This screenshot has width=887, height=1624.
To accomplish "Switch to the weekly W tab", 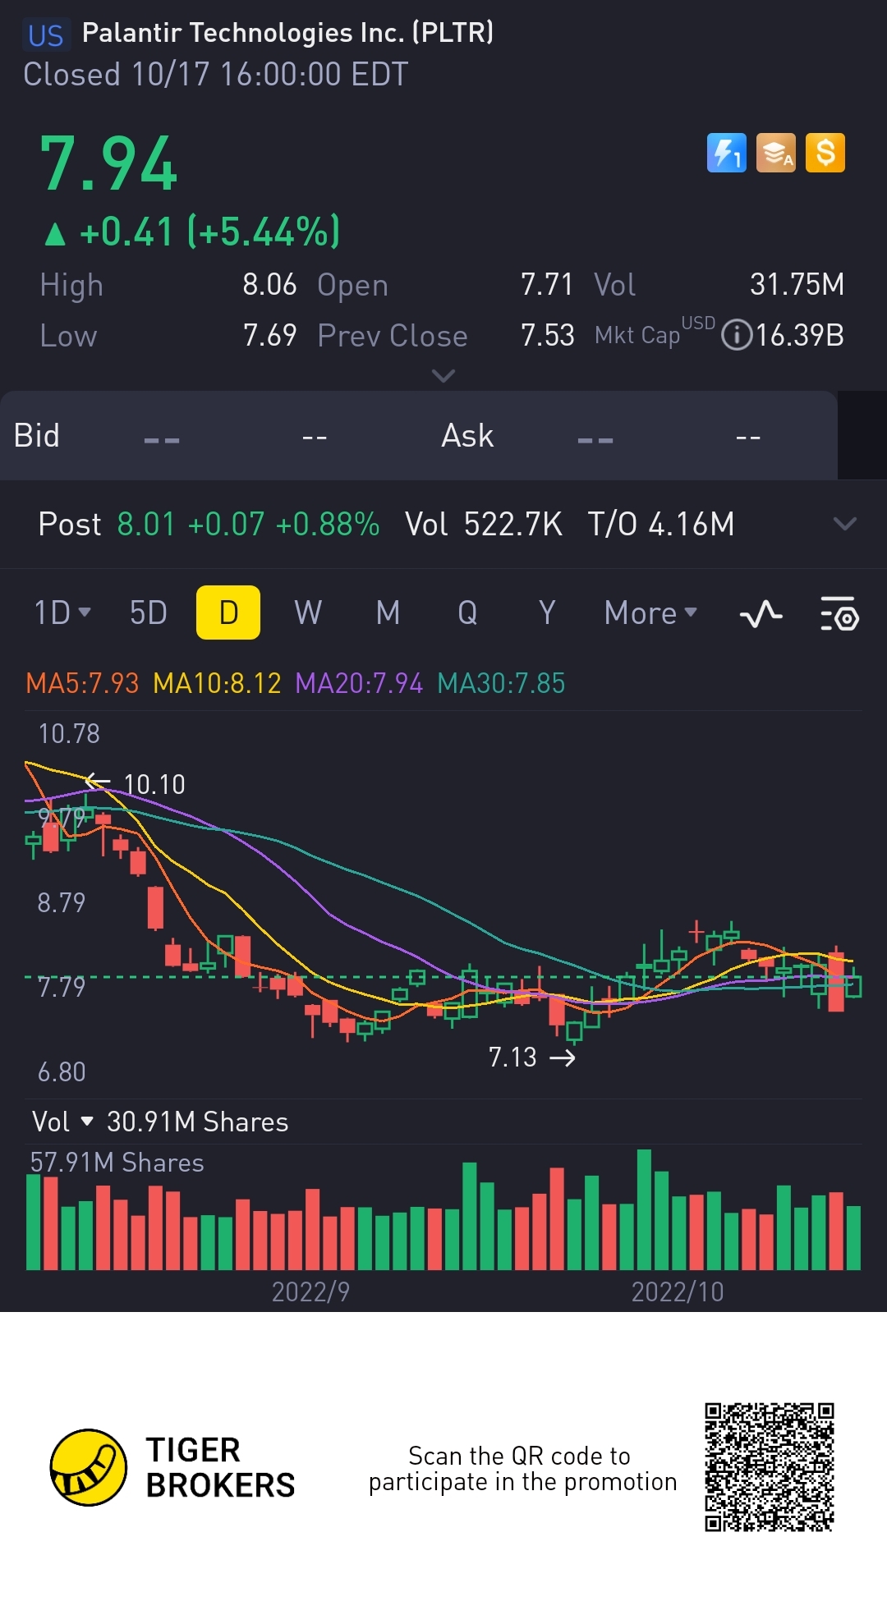I will (308, 612).
